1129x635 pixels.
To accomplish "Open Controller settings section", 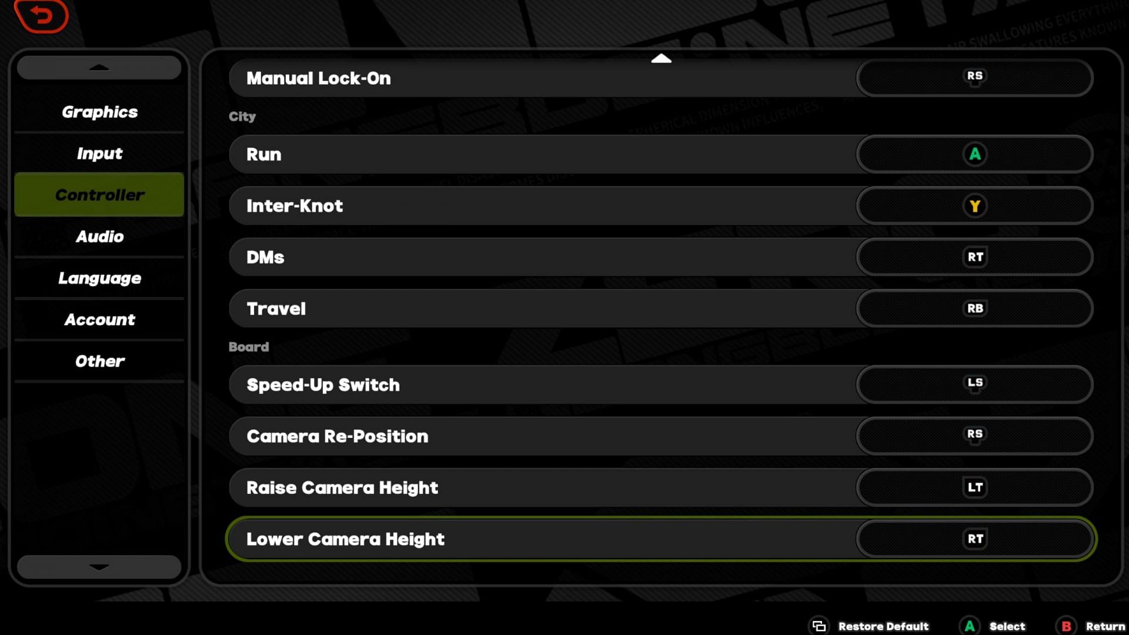I will click(99, 195).
